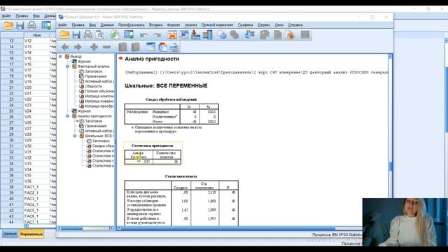Select Анализ пригодности node in outline
Screen dimensions: 448x252
click(x=94, y=116)
